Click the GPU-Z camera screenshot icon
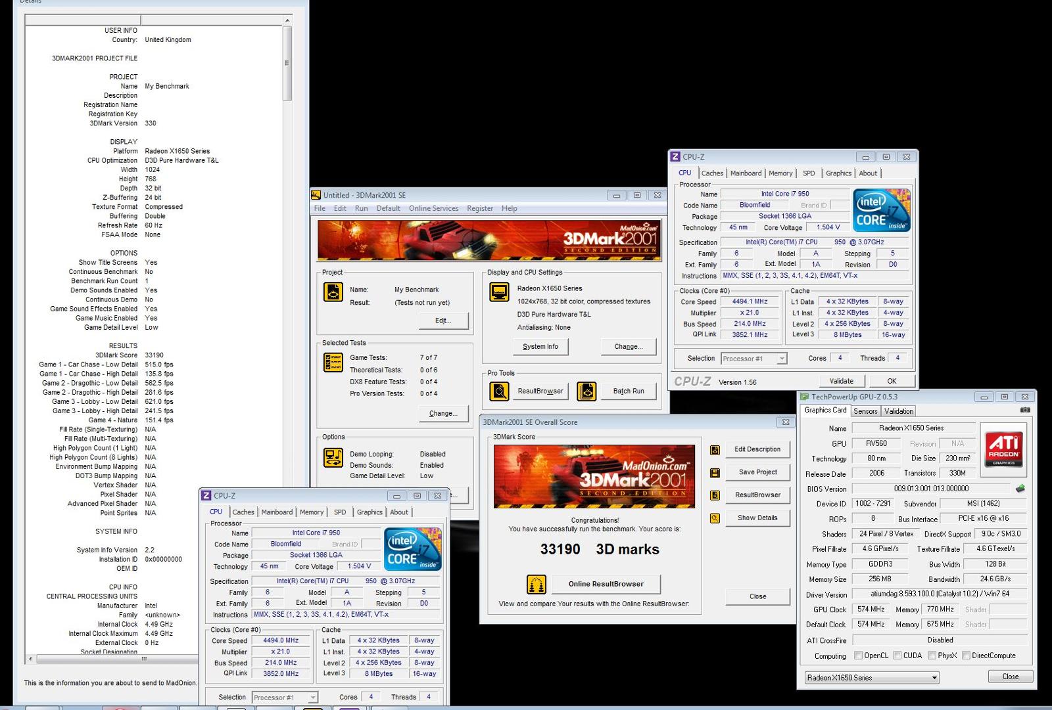The height and width of the screenshot is (710, 1052). pyautogui.click(x=1025, y=410)
